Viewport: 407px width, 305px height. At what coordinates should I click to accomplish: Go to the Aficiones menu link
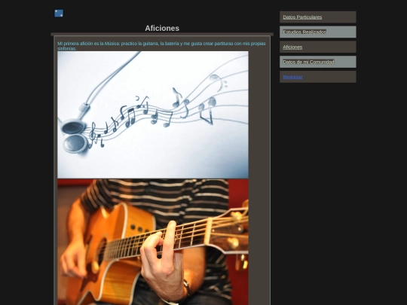coord(292,47)
